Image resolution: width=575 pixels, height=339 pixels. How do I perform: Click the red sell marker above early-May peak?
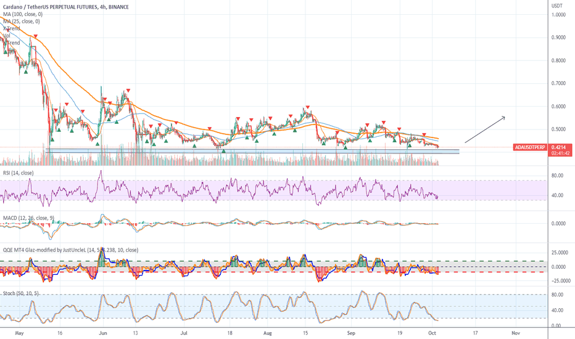[x=36, y=36]
